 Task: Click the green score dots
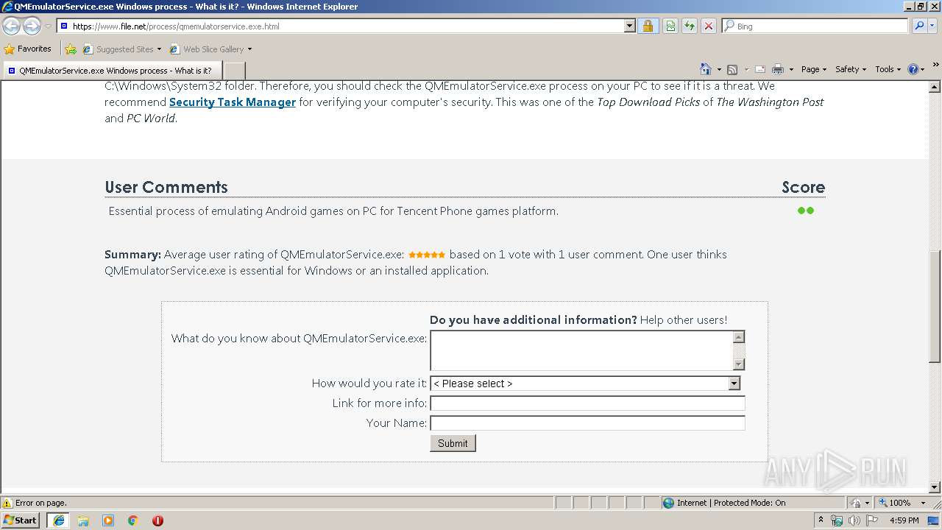(806, 211)
